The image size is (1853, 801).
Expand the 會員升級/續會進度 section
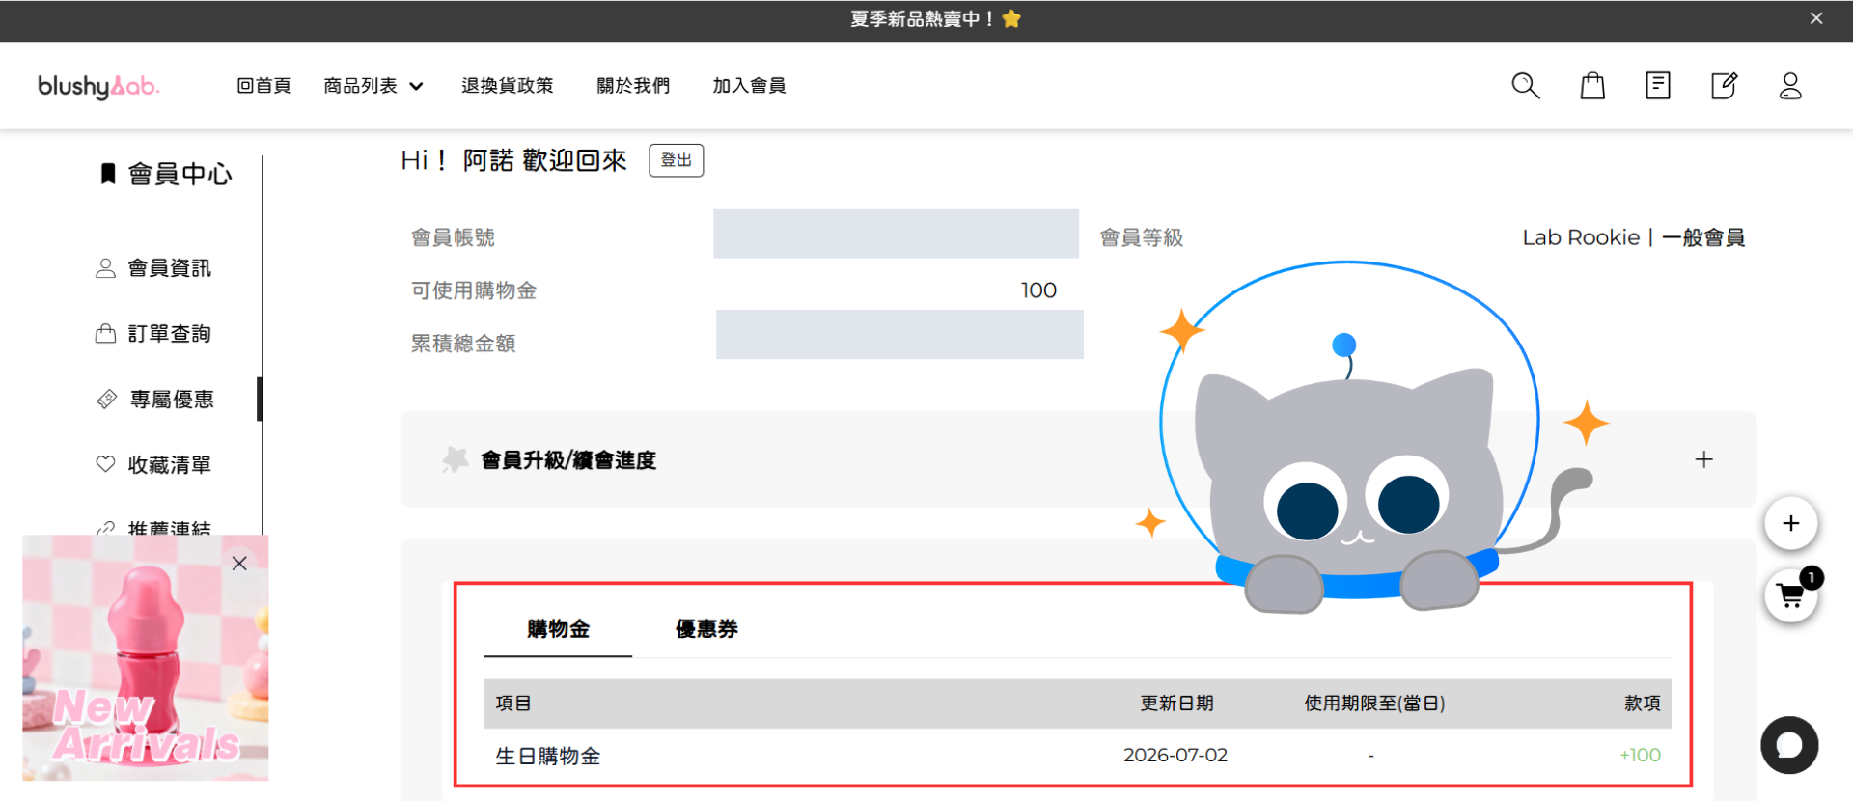coord(1703,459)
